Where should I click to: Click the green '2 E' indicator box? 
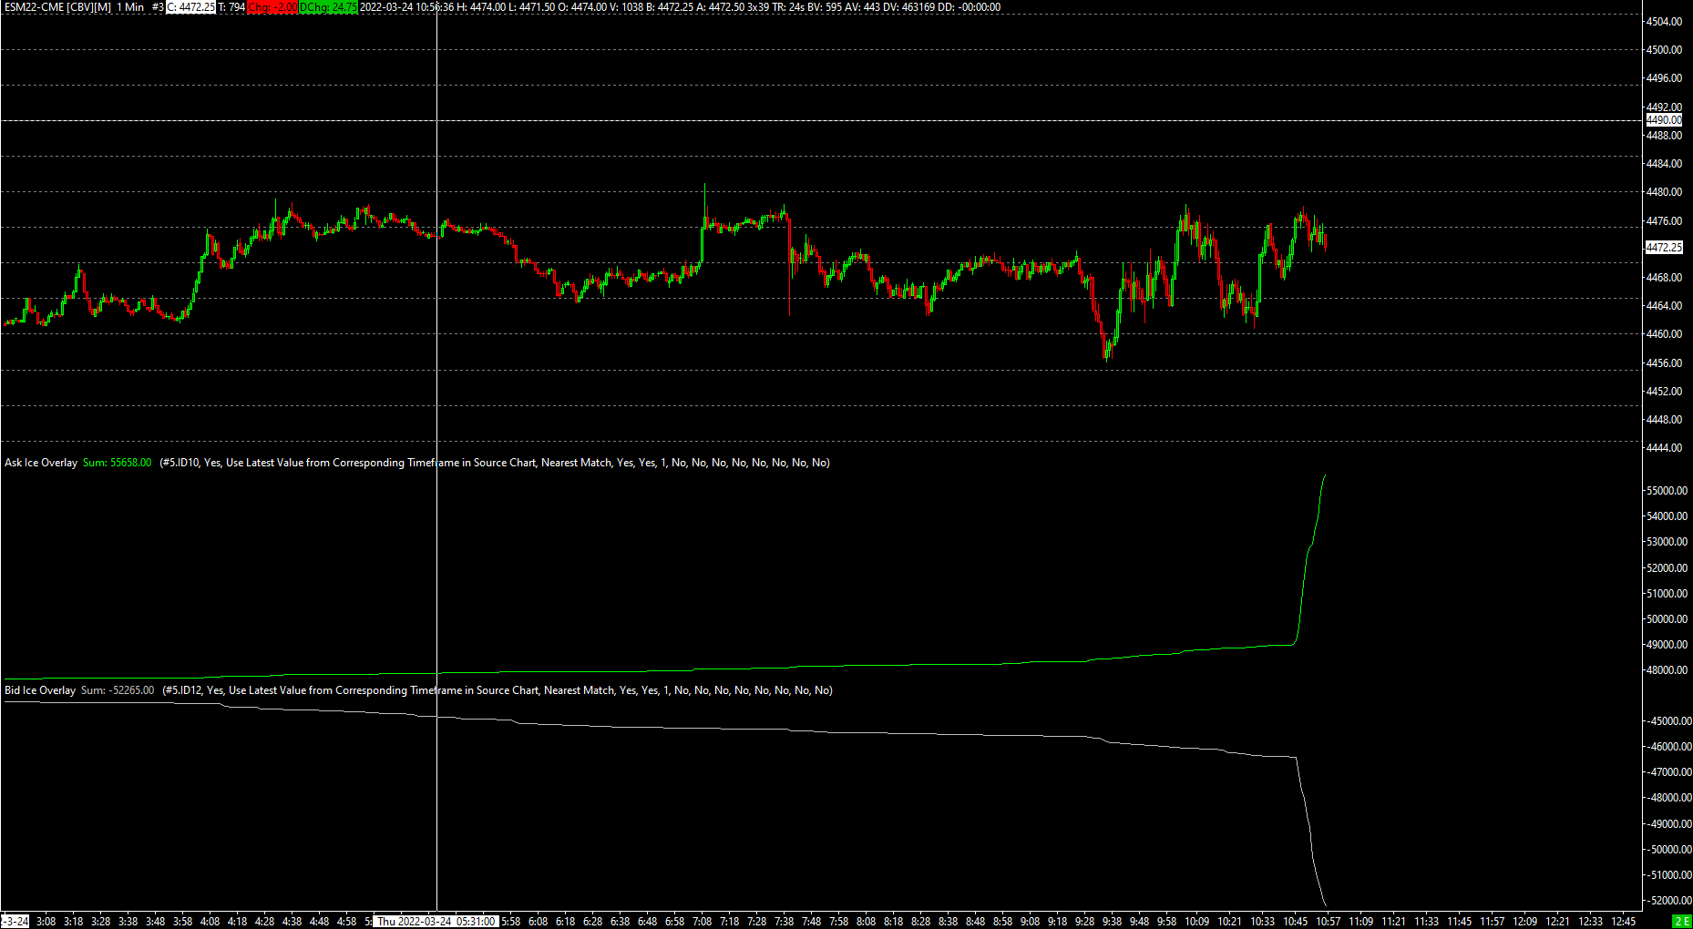pyautogui.click(x=1681, y=922)
